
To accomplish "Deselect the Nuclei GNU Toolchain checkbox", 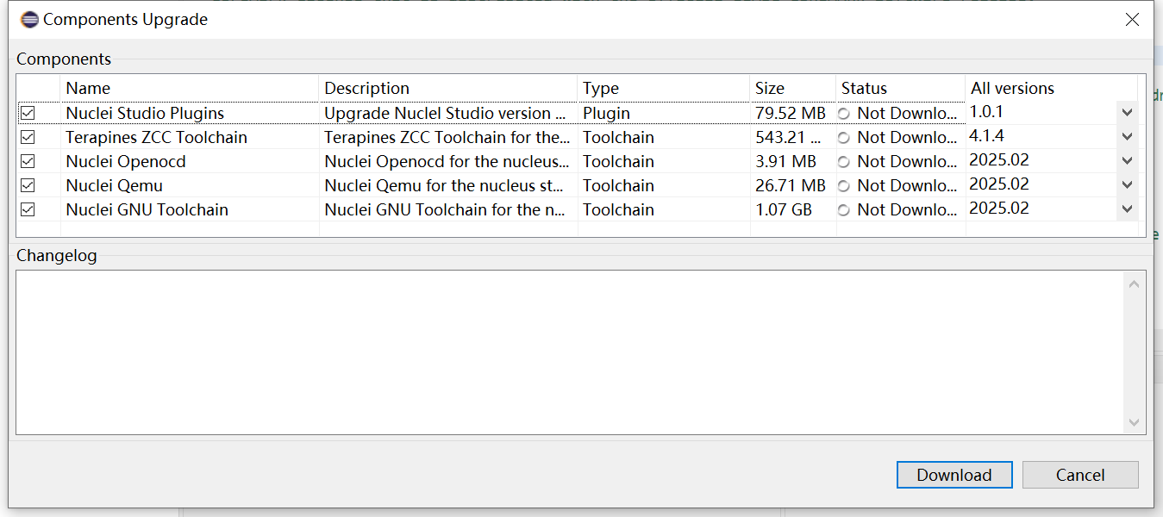I will (x=28, y=209).
